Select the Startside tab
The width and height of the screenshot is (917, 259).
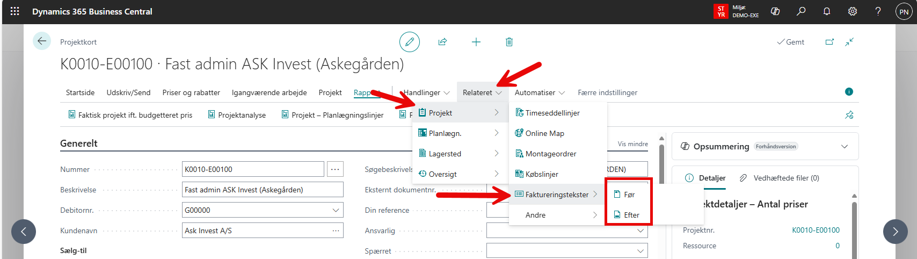point(80,92)
